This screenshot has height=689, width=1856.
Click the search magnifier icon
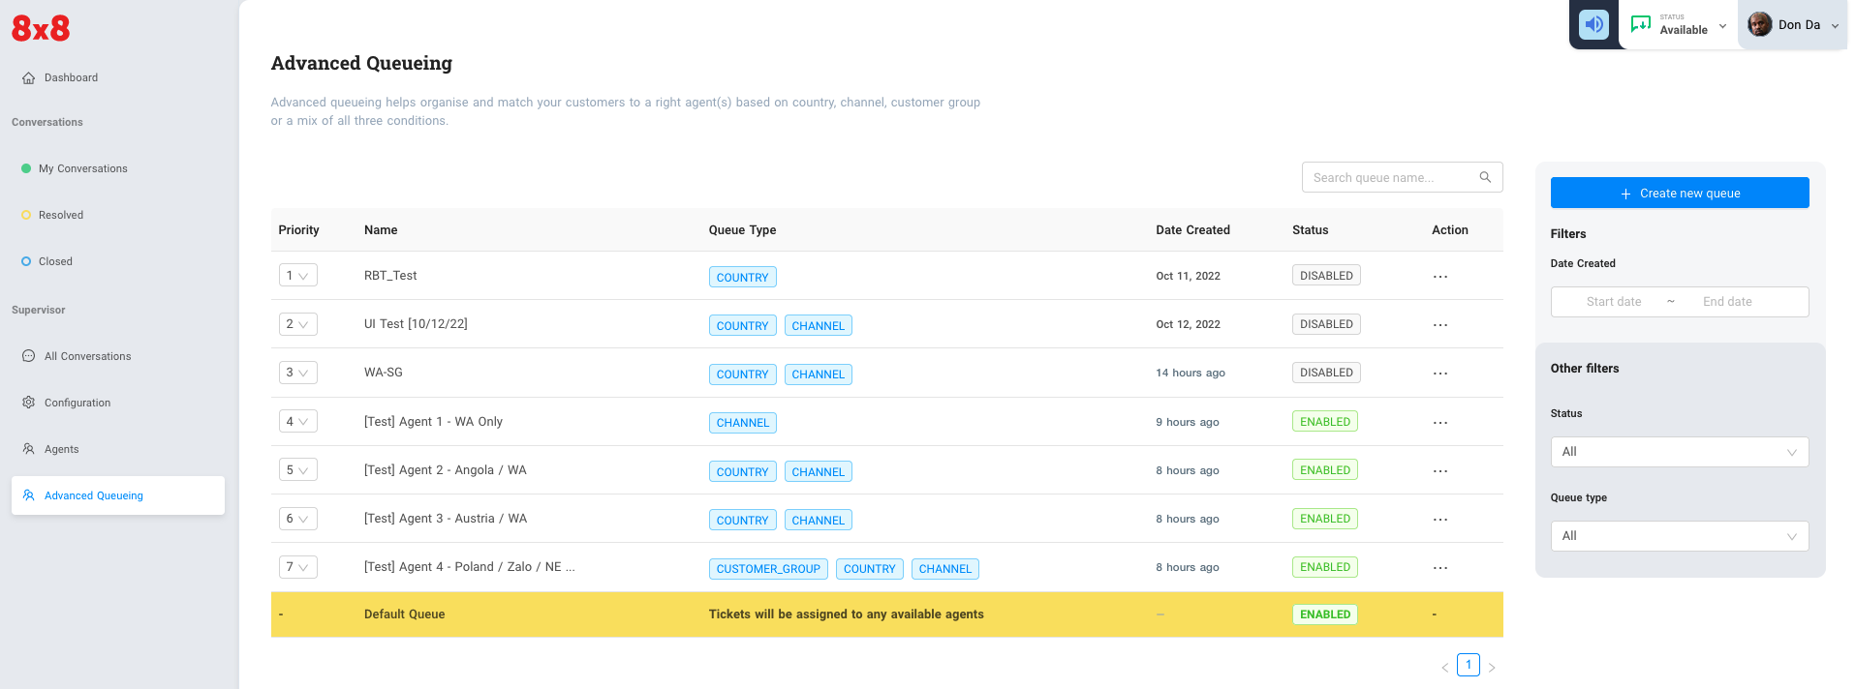point(1485,177)
